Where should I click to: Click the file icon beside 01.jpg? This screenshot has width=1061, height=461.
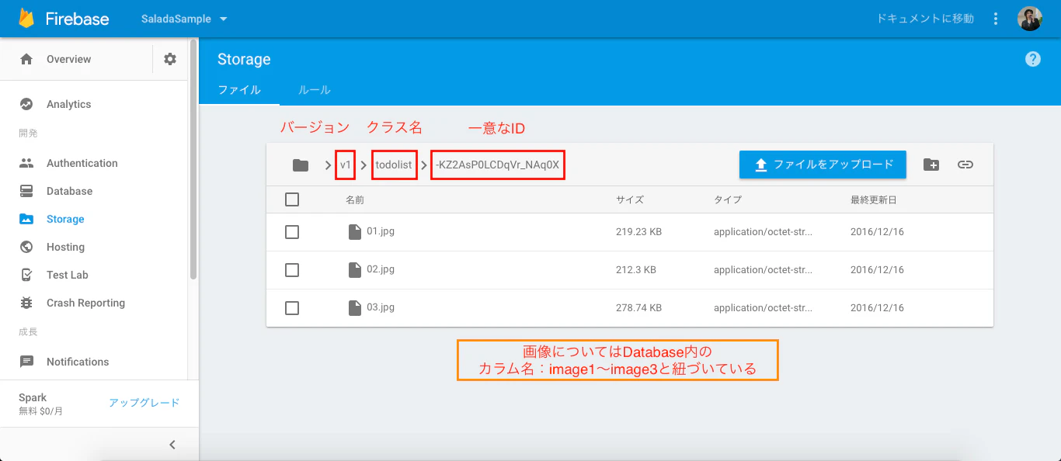tap(354, 231)
